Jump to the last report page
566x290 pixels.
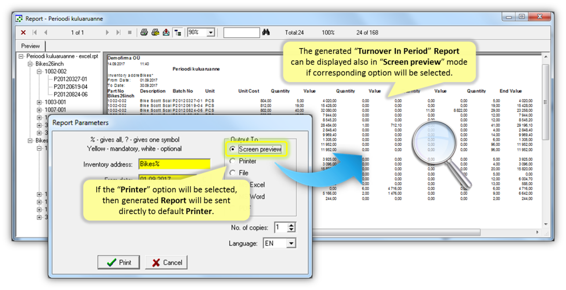(118, 33)
